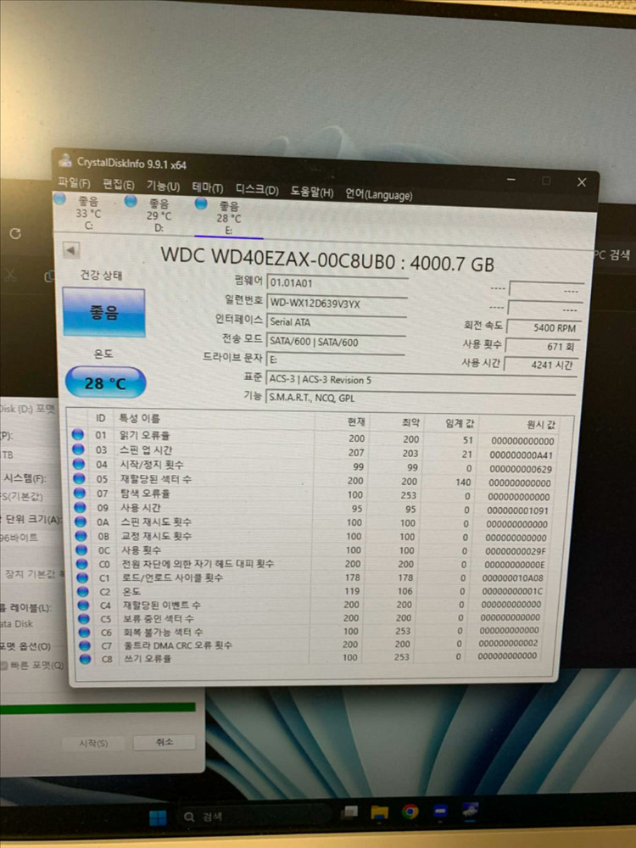Click 취소 in the format dialog
Screen dimensions: 636x848
[165, 741]
